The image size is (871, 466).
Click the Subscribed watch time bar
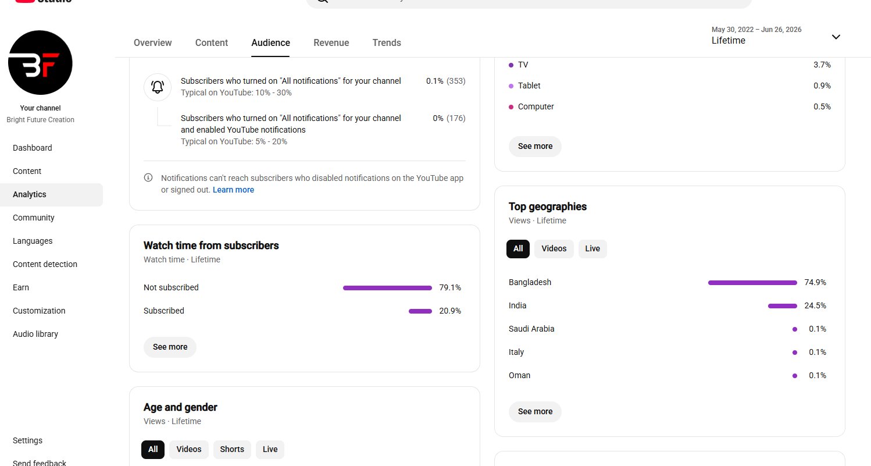click(x=420, y=311)
